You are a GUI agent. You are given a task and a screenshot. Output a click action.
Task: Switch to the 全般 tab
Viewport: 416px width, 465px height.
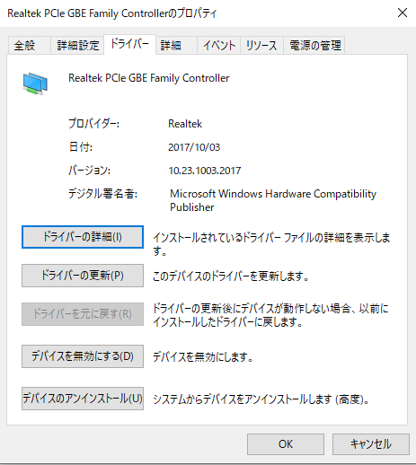point(30,46)
